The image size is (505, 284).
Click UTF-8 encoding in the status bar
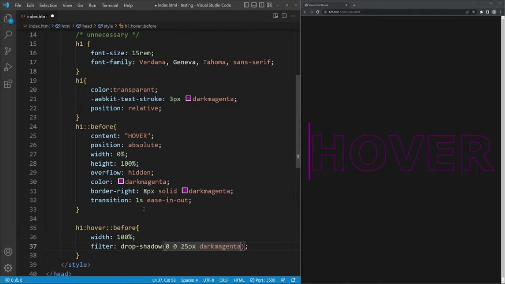tap(209, 280)
